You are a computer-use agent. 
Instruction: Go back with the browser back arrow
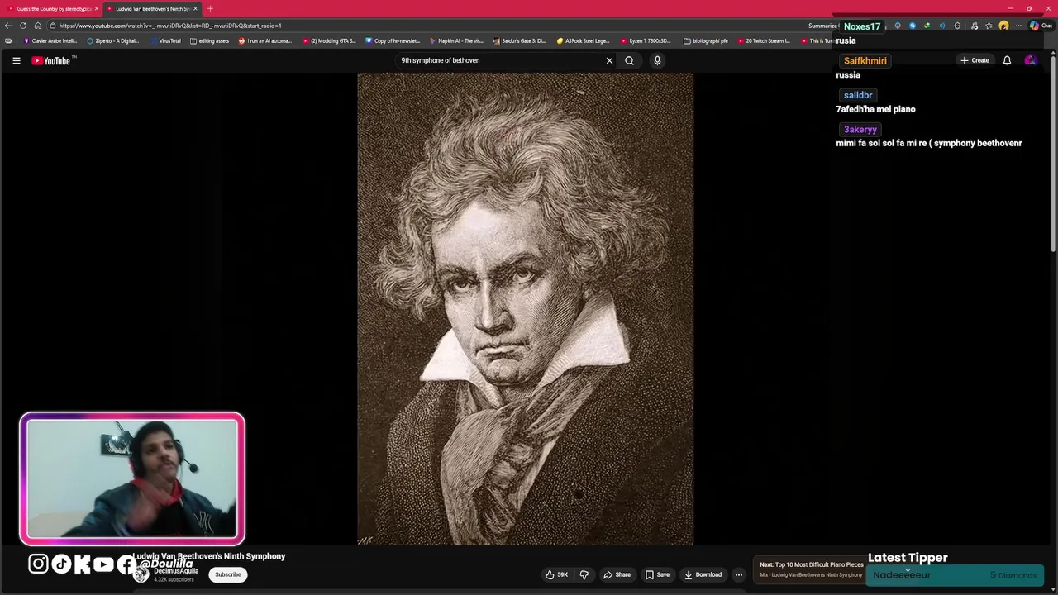[8, 26]
